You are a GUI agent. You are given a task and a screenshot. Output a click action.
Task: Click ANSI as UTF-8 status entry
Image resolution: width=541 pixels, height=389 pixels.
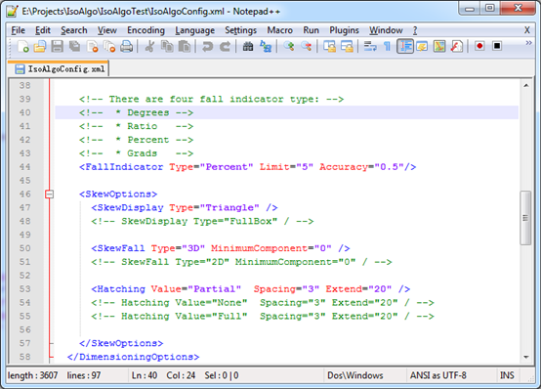(x=438, y=375)
